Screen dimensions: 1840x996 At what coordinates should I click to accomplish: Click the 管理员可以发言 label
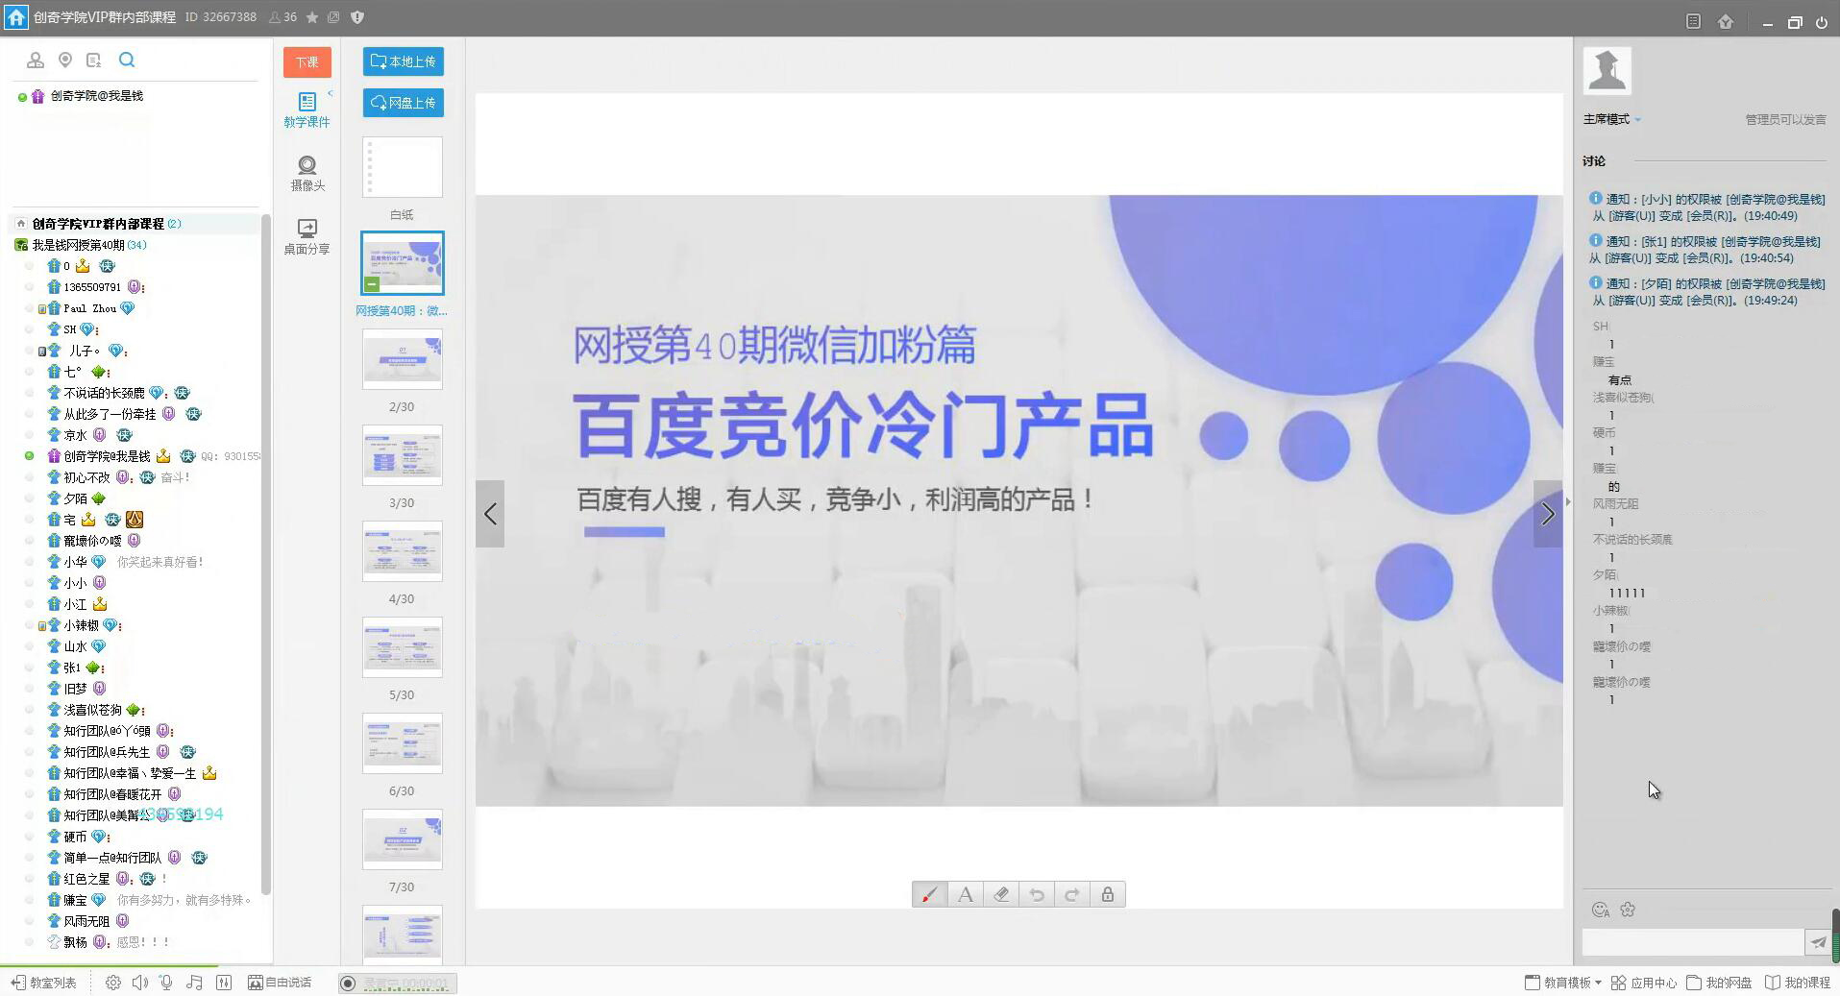(x=1785, y=119)
